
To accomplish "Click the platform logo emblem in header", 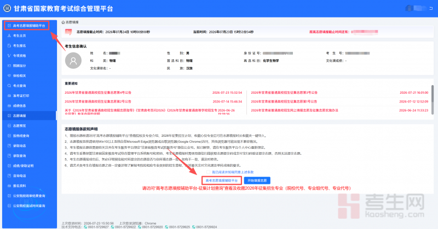I will [x=7, y=8].
